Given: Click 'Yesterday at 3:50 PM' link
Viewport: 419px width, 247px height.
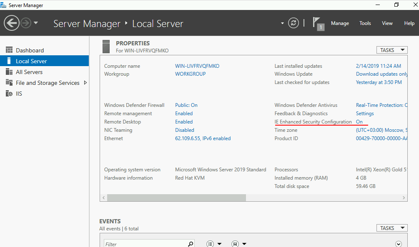Looking at the screenshot, I should 379,82.
